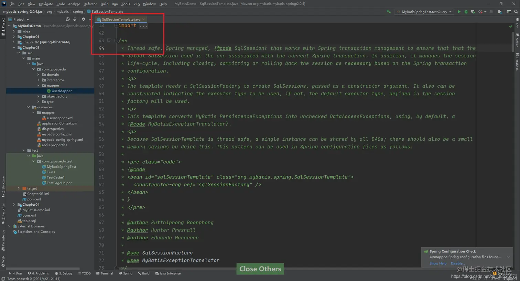The width and height of the screenshot is (520, 281).
Task: Open the Project view selector dropdown
Action: [19, 19]
